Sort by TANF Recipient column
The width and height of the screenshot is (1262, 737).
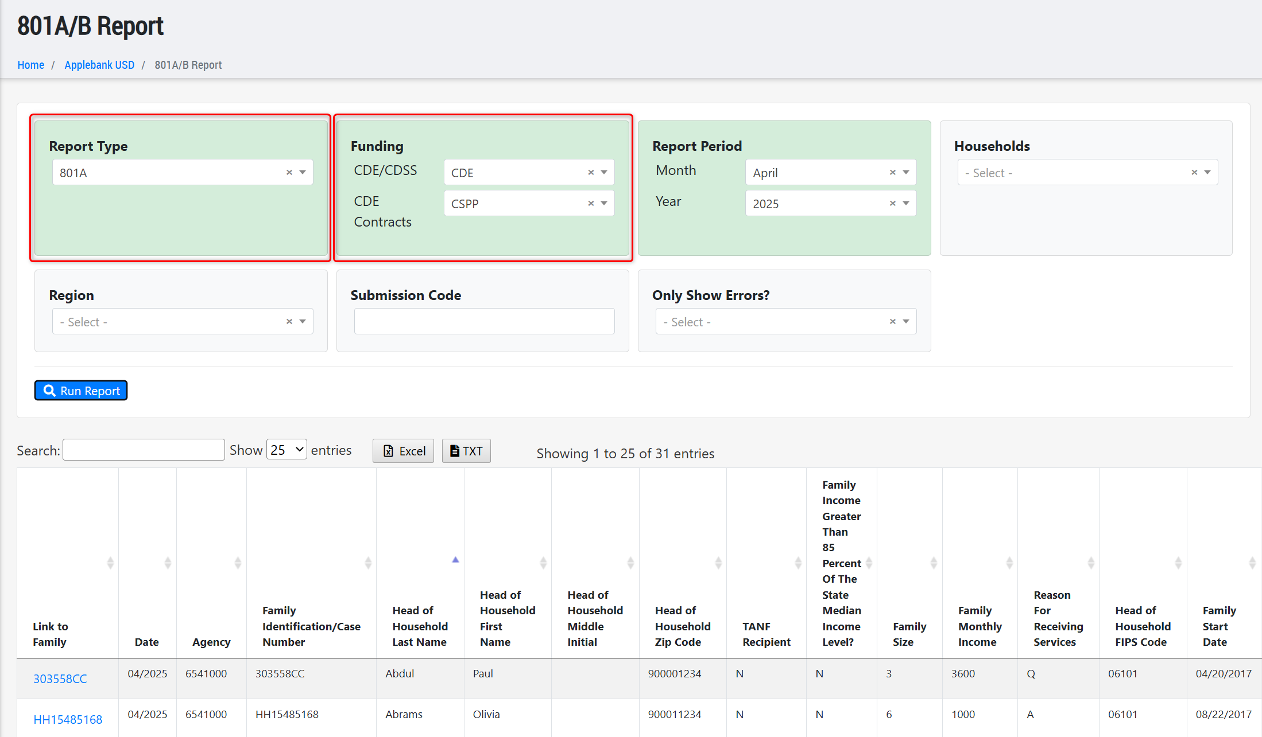pyautogui.click(x=766, y=634)
